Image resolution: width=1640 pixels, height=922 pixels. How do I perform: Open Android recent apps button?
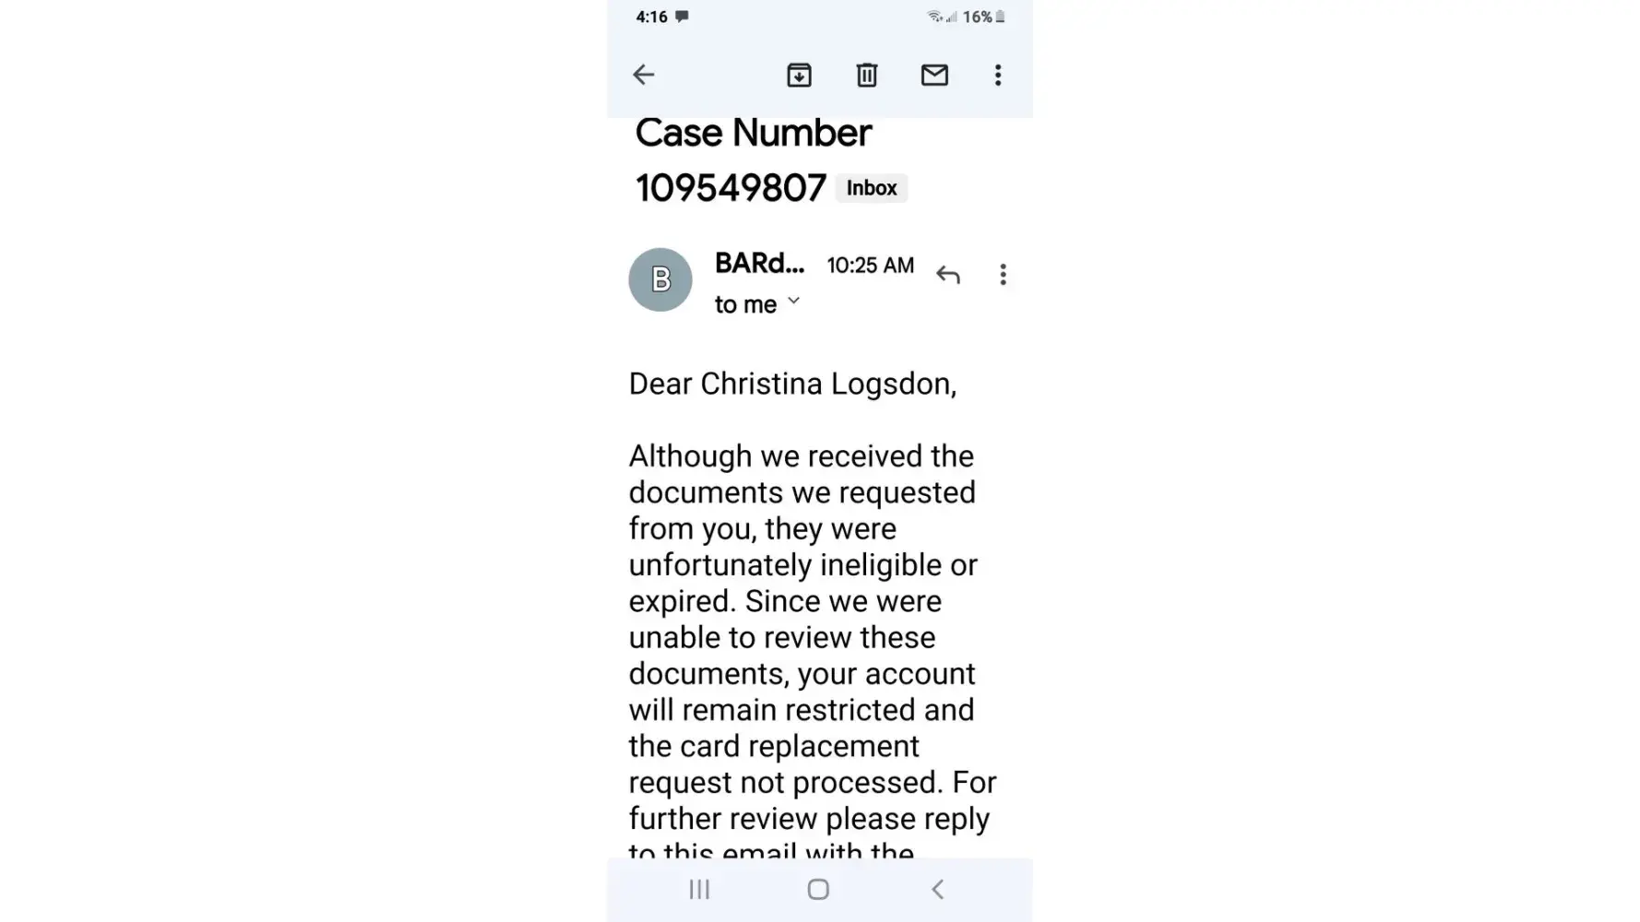[699, 890]
